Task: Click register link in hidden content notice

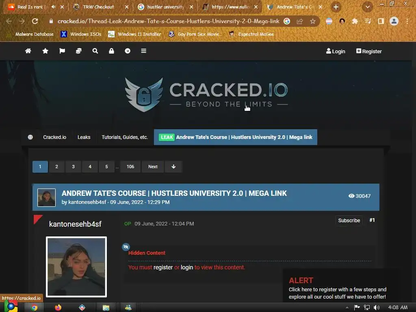Action: (x=163, y=267)
